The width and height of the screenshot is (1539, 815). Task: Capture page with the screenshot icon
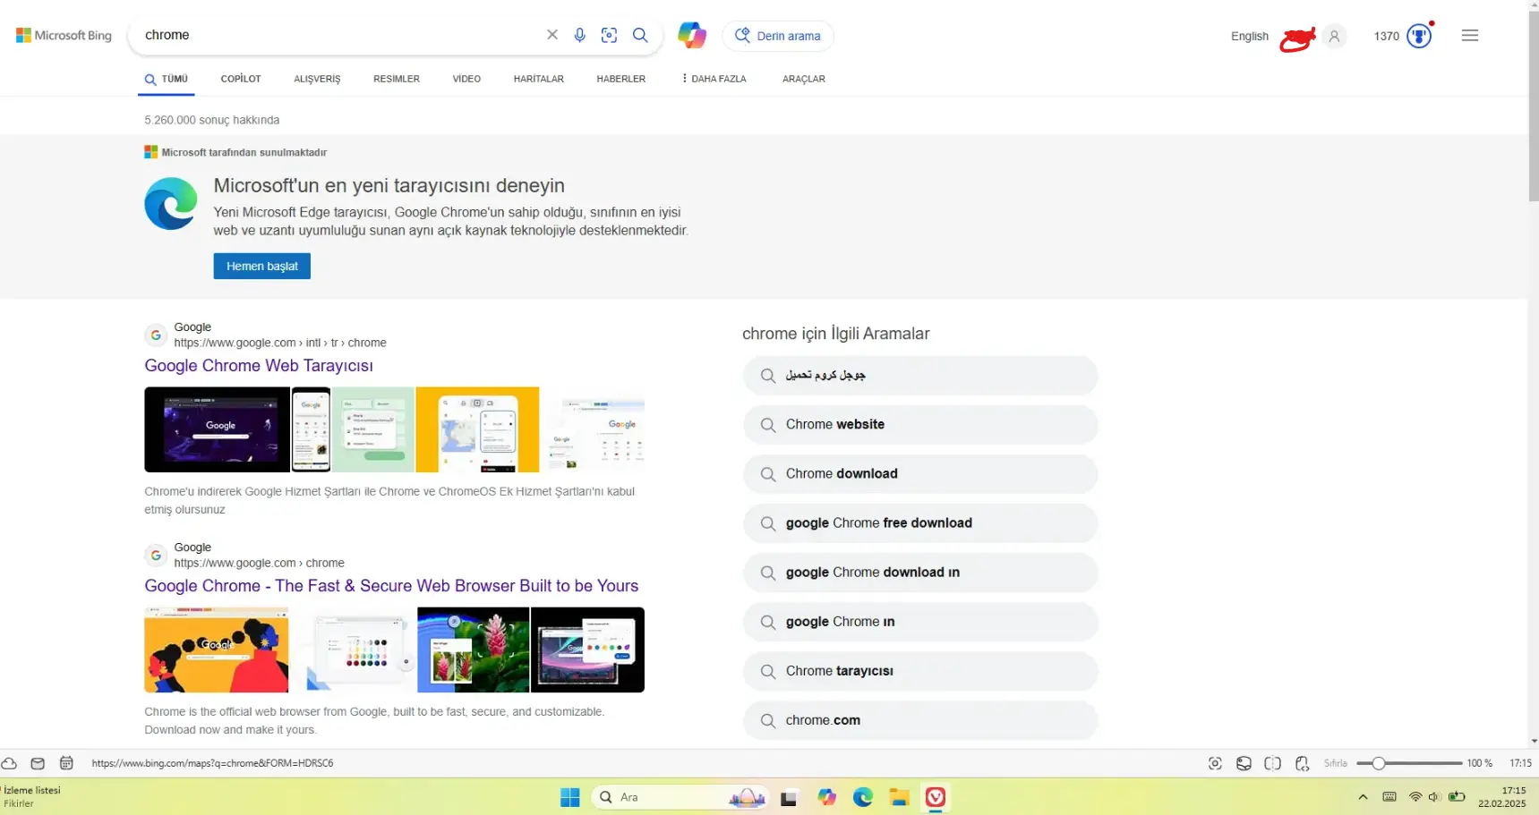click(x=1215, y=763)
